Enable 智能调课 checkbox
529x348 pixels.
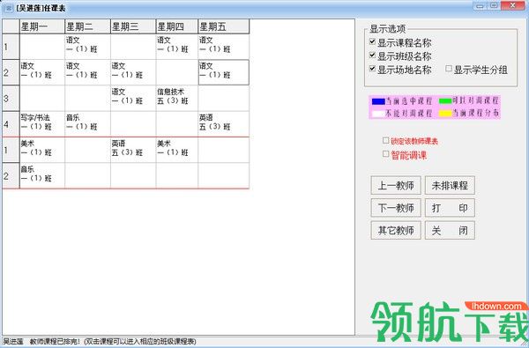coord(385,154)
